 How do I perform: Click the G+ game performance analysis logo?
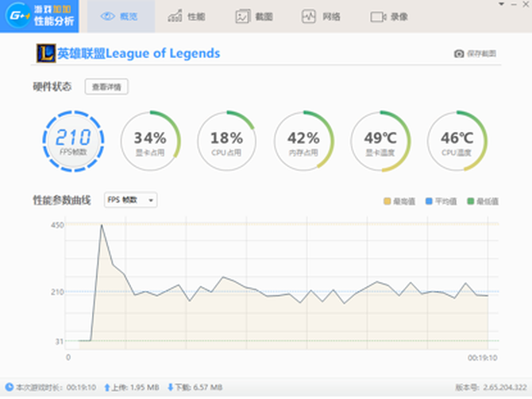point(40,17)
